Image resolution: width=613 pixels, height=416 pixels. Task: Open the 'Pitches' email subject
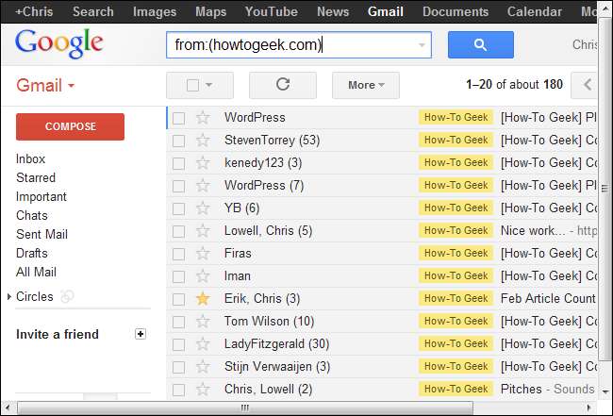pos(522,389)
